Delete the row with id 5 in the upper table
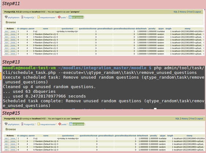Image resolution: width=206 pixels, height=153 pixels. [x=13, y=40]
